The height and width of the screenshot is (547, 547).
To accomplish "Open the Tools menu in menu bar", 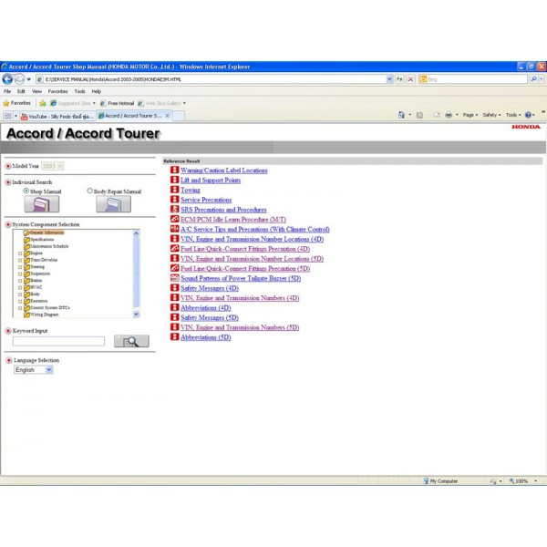I will click(x=79, y=91).
